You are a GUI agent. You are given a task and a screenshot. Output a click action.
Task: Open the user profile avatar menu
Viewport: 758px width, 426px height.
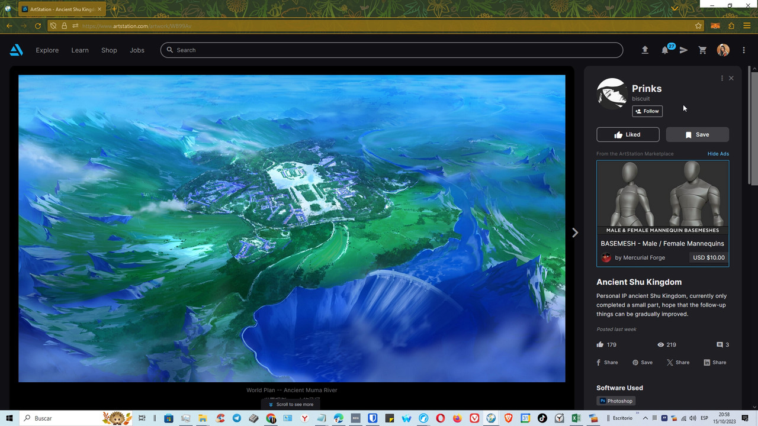point(723,50)
